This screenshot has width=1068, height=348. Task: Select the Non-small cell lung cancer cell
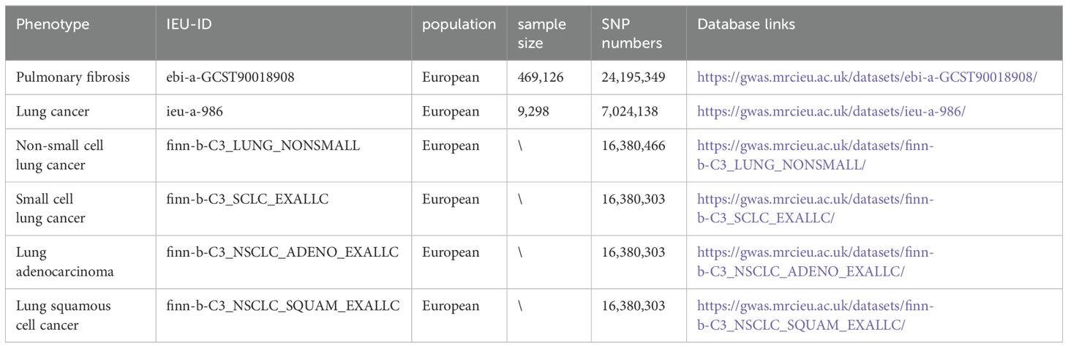[60, 156]
